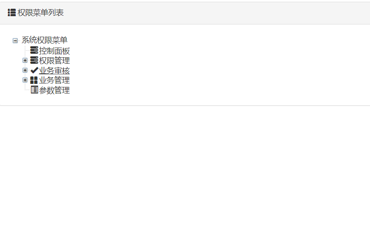Click the list icon beside 权限菜单列表 header
Viewport: 370px width, 228px height.
12,13
